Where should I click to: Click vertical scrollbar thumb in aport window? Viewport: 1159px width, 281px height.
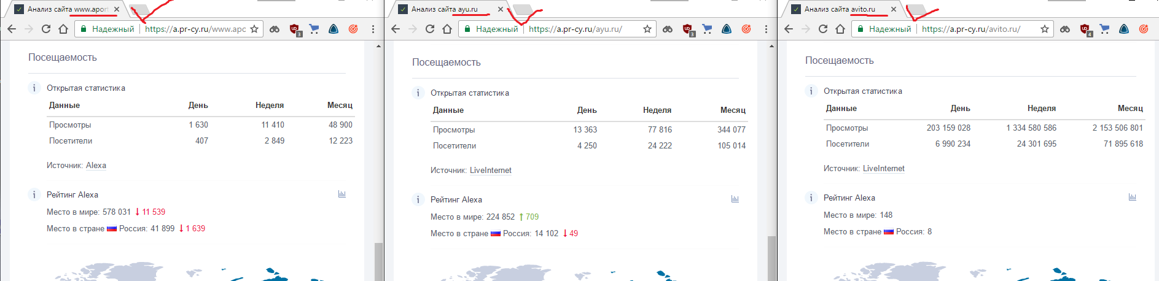(x=379, y=262)
